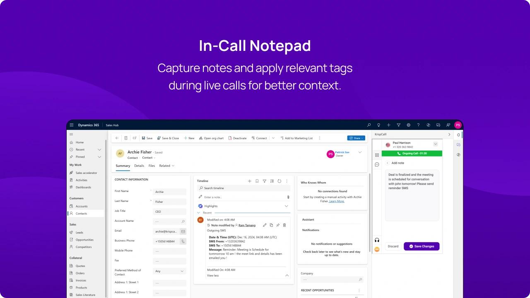The width and height of the screenshot is (530, 298).
Task: Open the help question mark icon
Action: (x=418, y=125)
